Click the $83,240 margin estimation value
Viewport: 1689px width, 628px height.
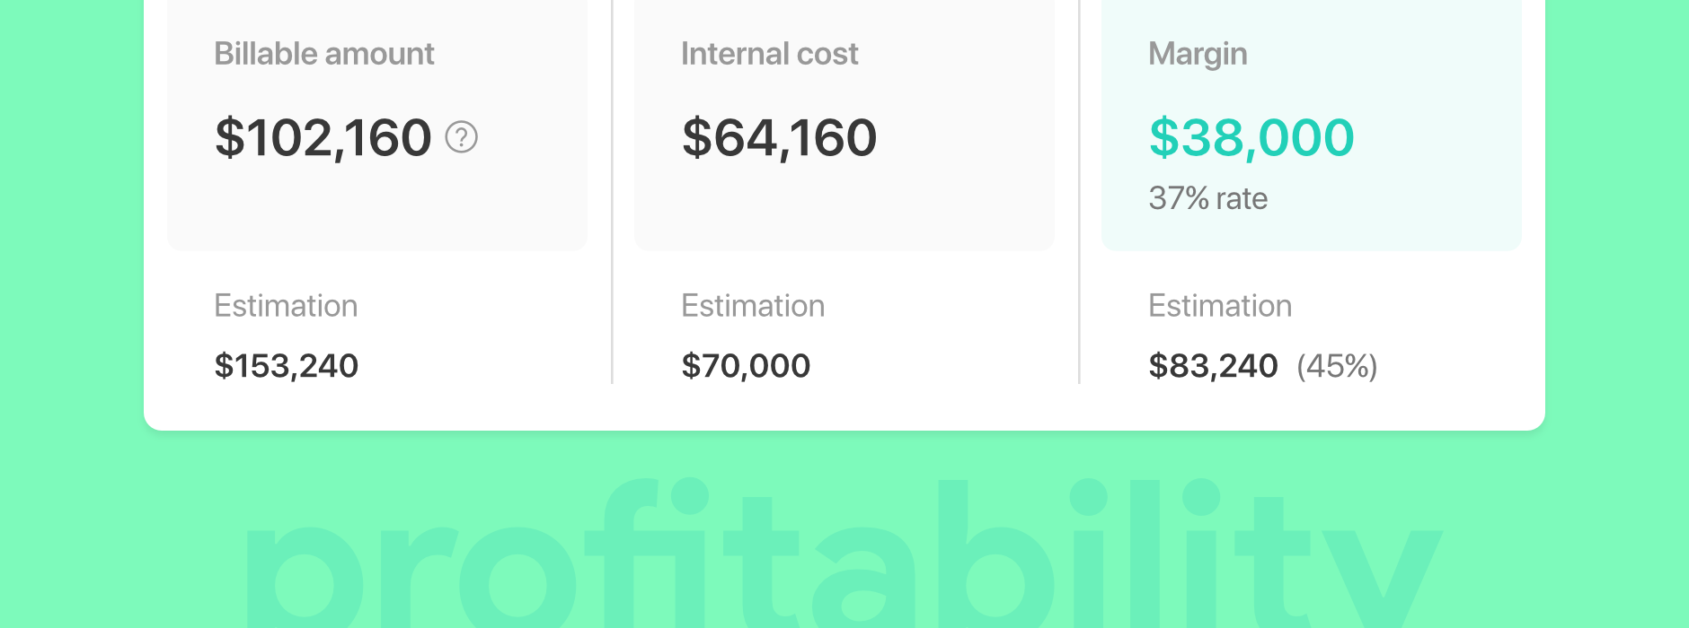click(1213, 366)
